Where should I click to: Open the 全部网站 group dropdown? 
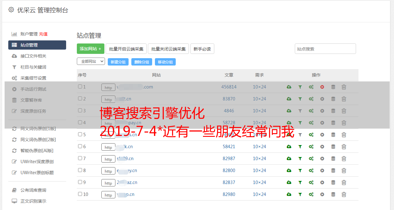[x=91, y=62]
